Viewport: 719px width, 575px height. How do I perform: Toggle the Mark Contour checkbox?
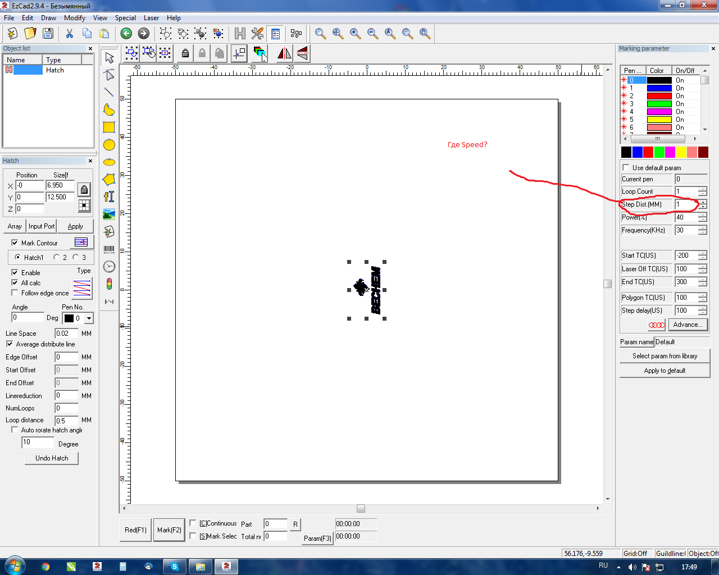(x=15, y=243)
